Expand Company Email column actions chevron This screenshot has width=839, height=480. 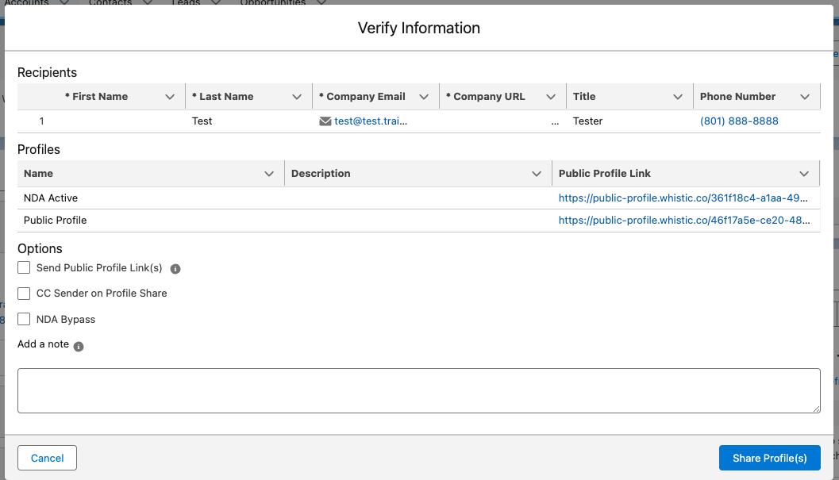point(424,97)
